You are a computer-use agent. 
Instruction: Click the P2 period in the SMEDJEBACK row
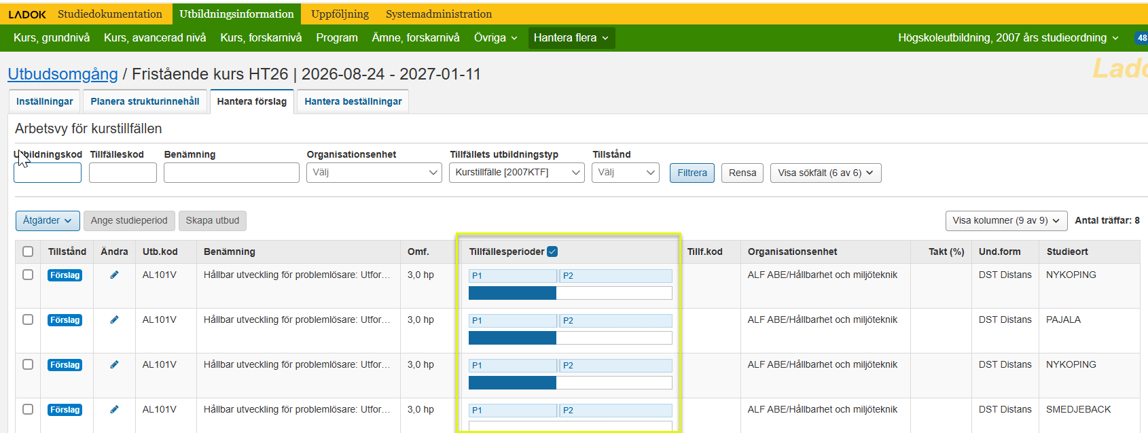pos(616,410)
